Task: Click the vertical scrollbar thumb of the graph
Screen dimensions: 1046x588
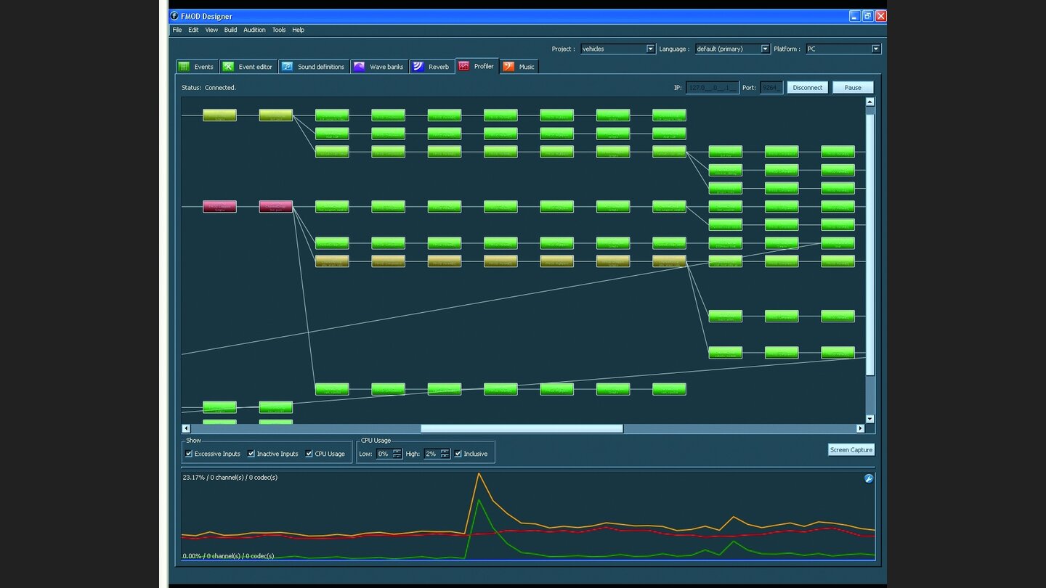Action: tap(870, 245)
